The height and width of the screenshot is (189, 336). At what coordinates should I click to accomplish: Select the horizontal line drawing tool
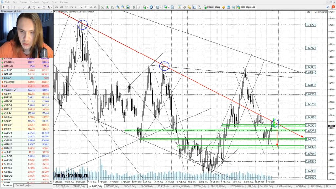point(19,7)
